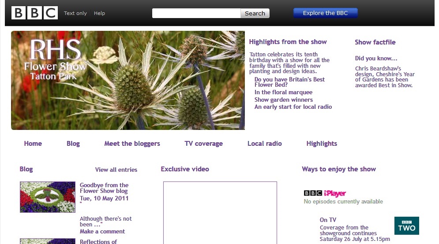Open Highlights navigation item

[322, 144]
